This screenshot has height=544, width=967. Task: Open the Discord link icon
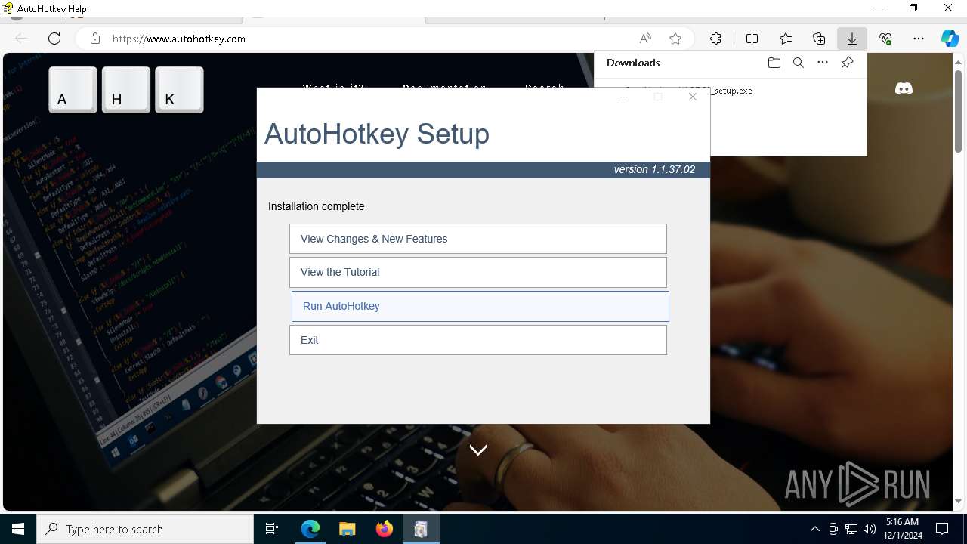(x=904, y=89)
